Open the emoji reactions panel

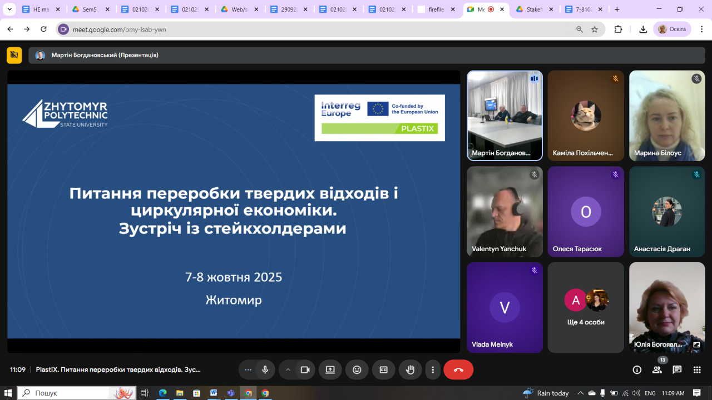point(357,369)
